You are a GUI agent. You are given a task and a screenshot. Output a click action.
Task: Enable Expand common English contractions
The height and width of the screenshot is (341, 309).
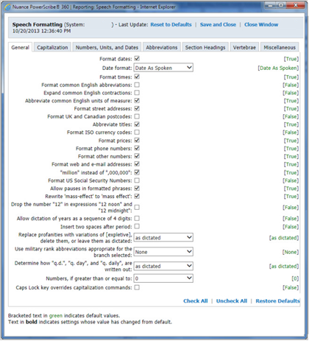click(x=137, y=93)
